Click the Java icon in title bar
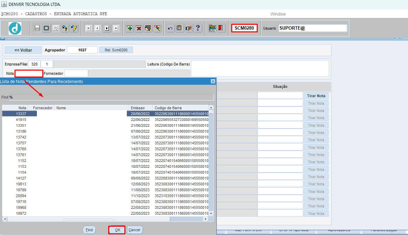Image resolution: width=408 pixels, height=235 pixels. tap(4, 4)
